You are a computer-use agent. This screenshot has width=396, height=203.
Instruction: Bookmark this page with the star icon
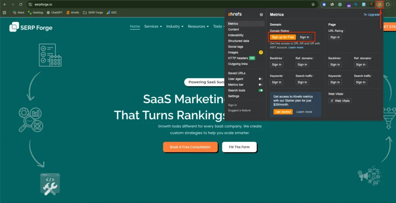pos(313,4)
